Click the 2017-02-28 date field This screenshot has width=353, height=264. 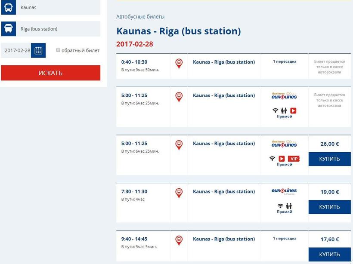17,50
